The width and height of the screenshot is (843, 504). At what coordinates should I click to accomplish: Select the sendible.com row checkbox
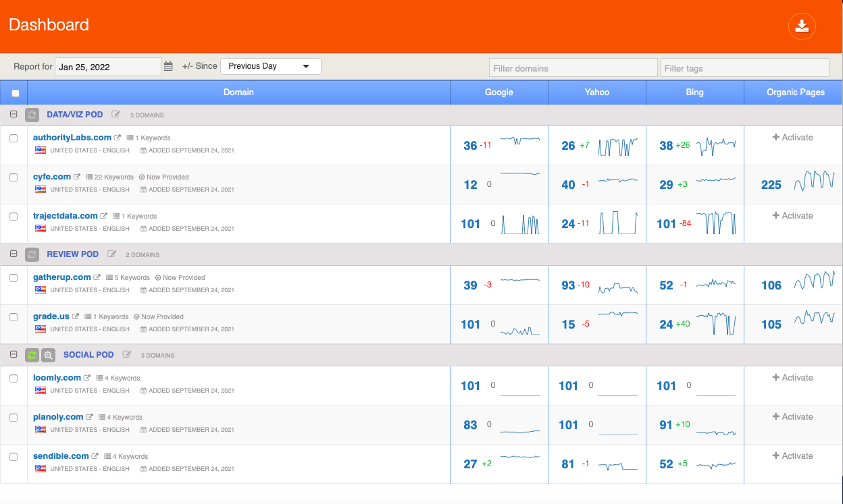(14, 457)
